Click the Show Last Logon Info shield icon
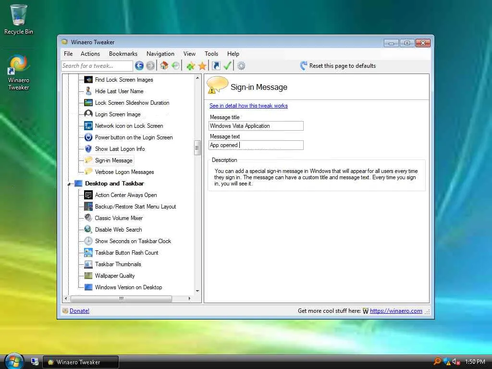 coord(88,149)
